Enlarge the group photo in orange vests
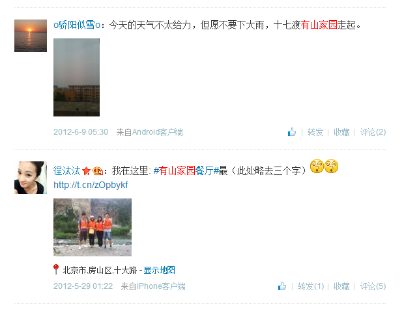The height and width of the screenshot is (311, 404). point(93,227)
